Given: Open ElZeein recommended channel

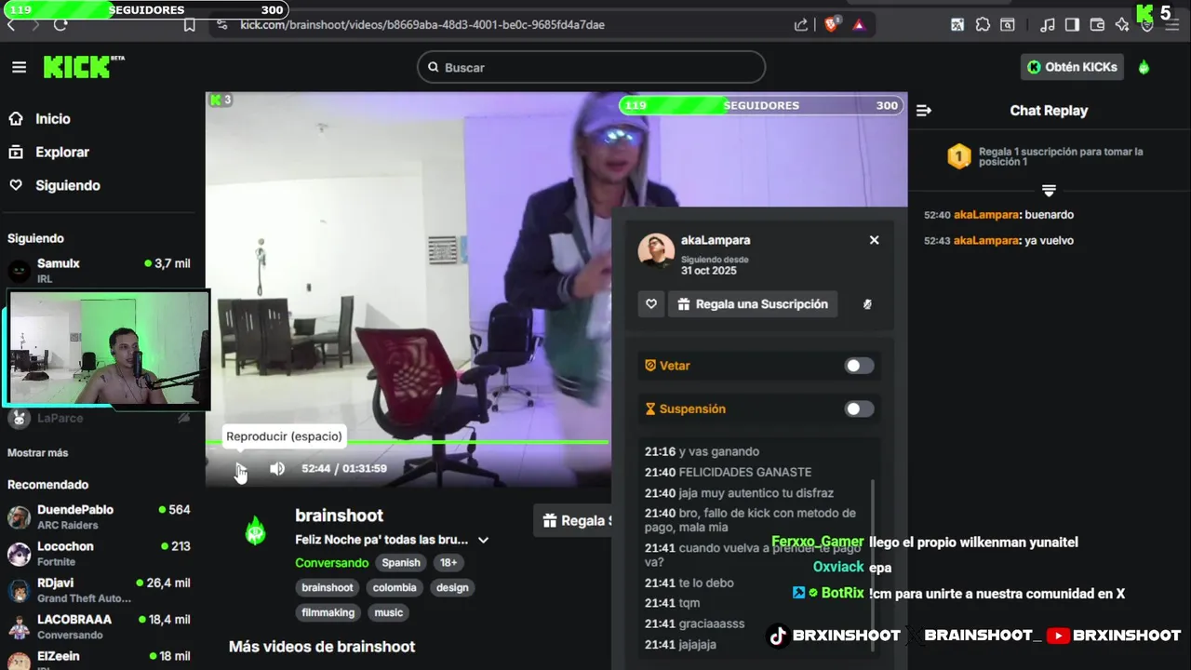Looking at the screenshot, I should tap(100, 658).
